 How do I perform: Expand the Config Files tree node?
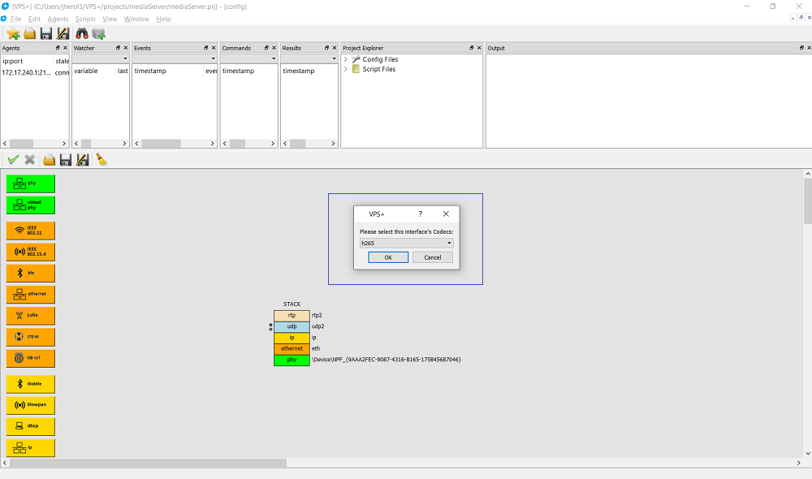click(x=346, y=59)
